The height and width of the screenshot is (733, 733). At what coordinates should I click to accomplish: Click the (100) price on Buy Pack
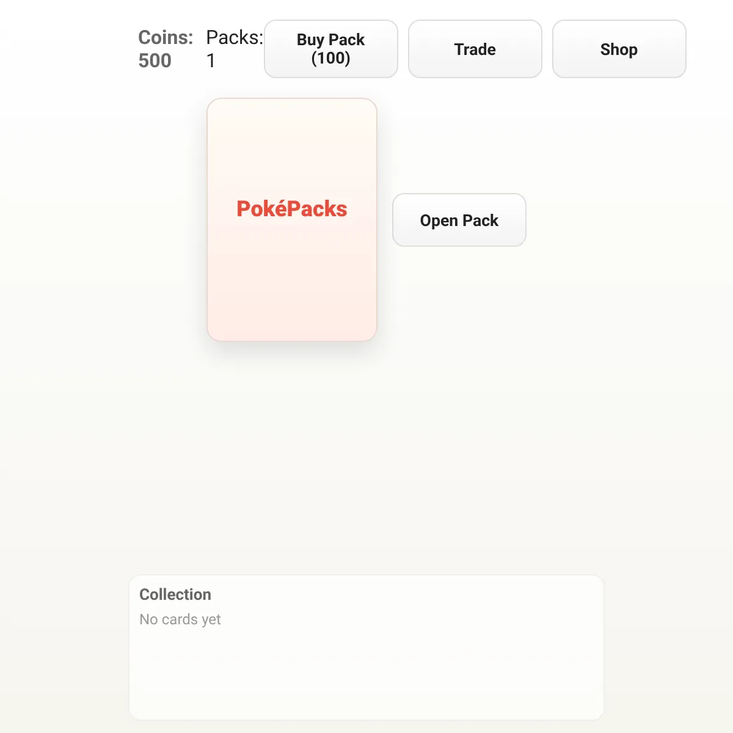(330, 59)
